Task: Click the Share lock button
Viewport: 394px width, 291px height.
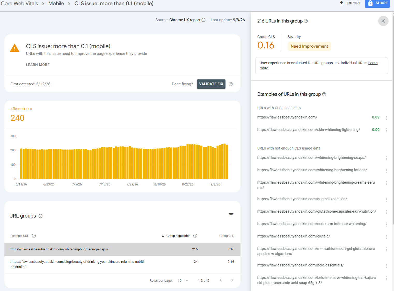Action: [377, 3]
